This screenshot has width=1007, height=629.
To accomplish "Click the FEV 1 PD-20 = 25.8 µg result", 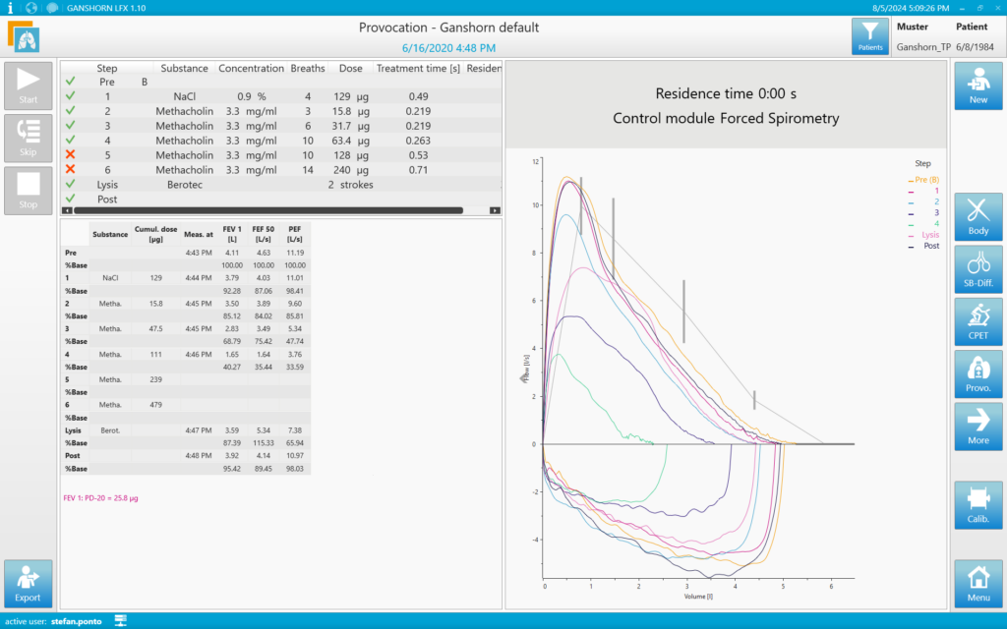I will (x=101, y=498).
